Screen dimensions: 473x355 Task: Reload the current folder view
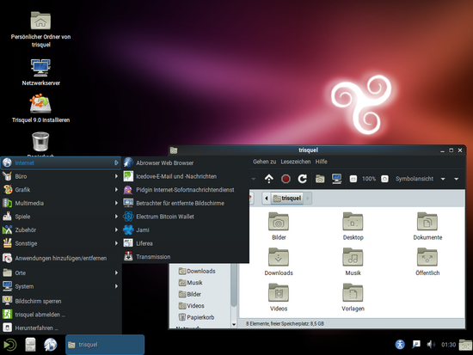click(302, 179)
